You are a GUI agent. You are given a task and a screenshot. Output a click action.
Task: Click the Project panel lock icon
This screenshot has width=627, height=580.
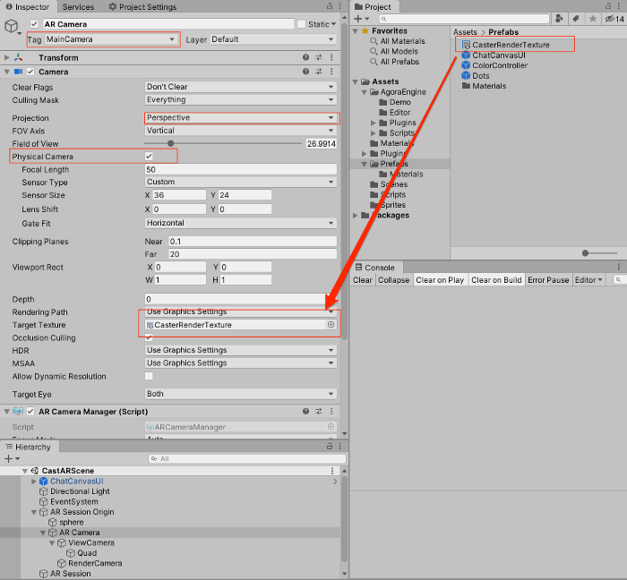(x=608, y=6)
